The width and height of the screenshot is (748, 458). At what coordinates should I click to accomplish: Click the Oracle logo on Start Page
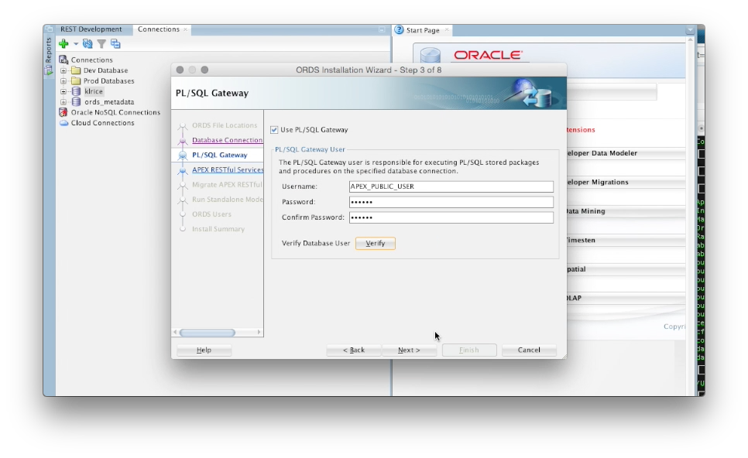(x=488, y=55)
